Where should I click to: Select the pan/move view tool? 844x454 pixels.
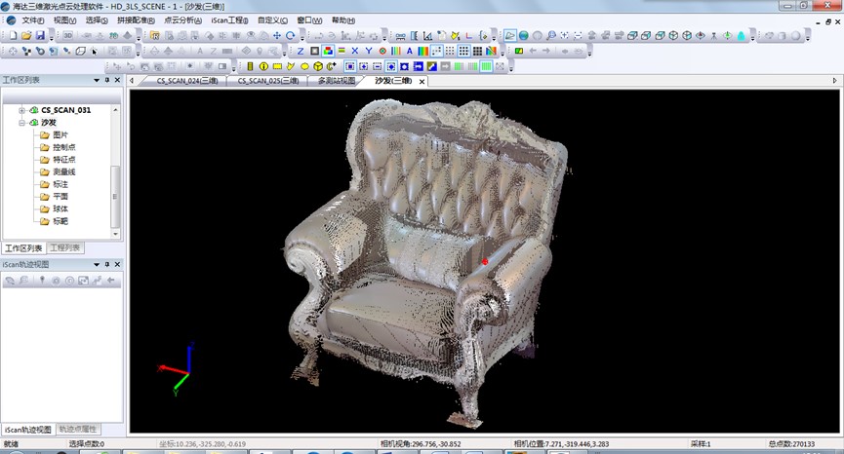(277, 36)
